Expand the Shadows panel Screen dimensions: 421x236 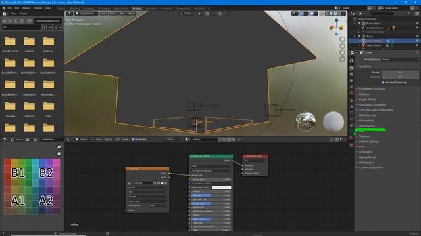[364, 136]
